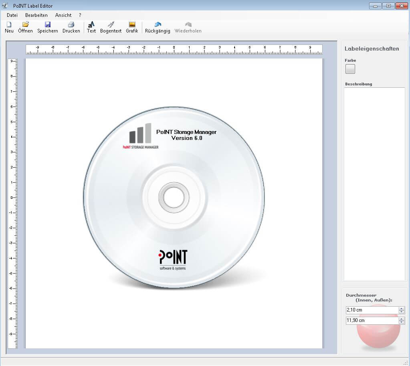
Task: Click the disc center hole
Action: coord(174,198)
